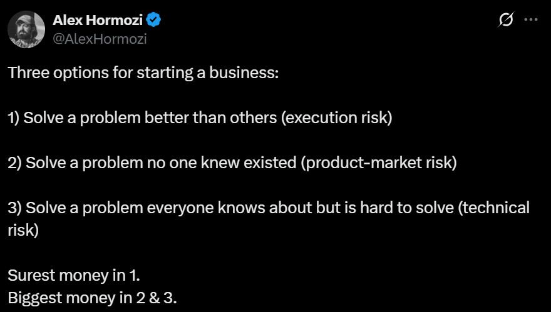Click the Alex Hormozi display name

[x=97, y=20]
